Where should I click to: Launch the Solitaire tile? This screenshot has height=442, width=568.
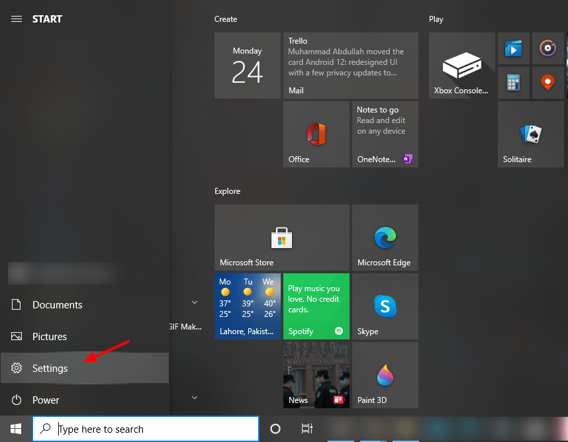click(531, 134)
